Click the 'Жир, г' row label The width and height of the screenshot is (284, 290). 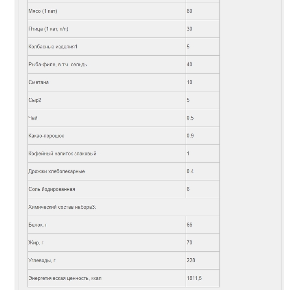36,243
